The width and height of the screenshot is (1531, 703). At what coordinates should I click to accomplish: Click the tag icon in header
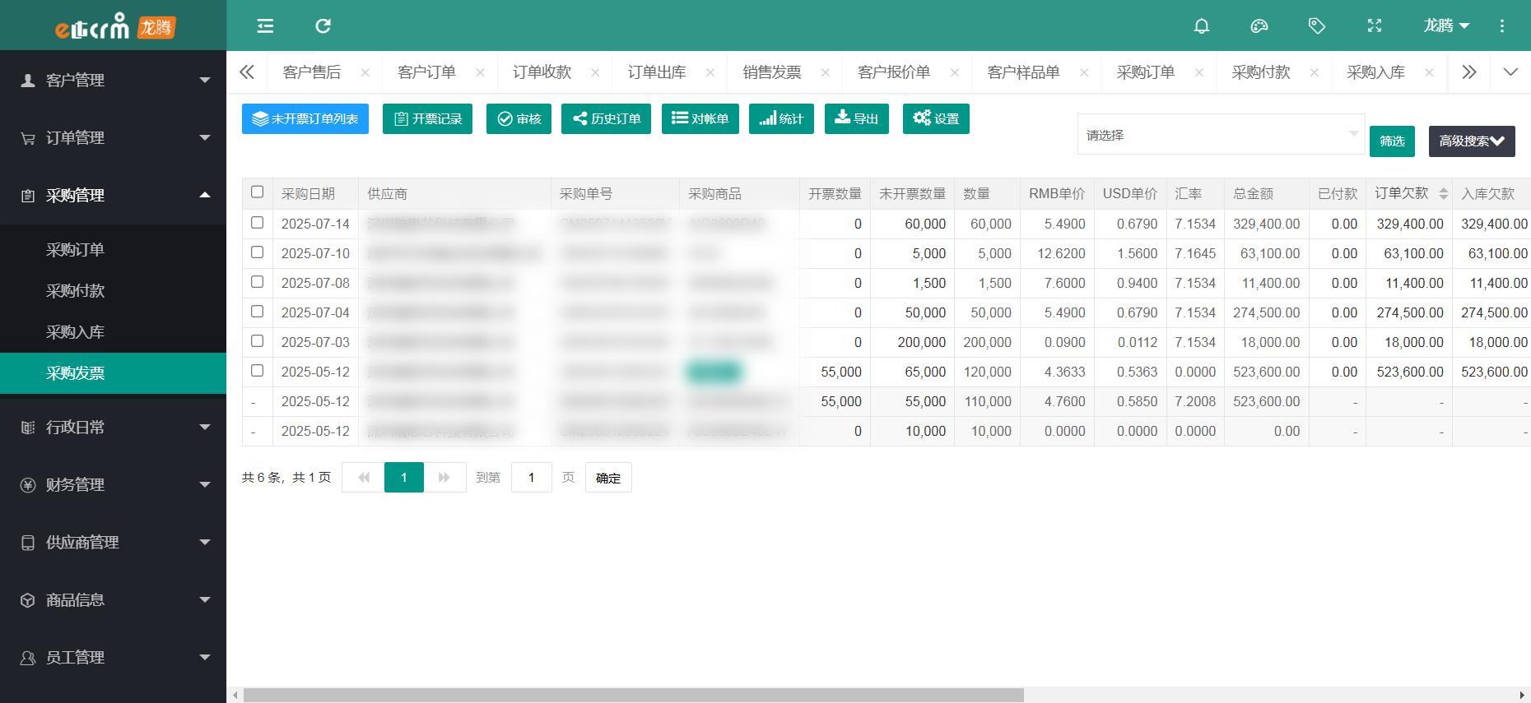pos(1316,26)
